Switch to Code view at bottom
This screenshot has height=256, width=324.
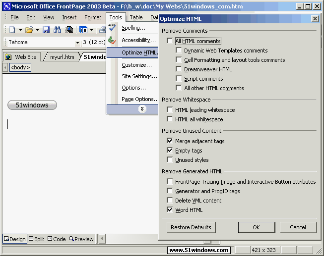pos(56,239)
